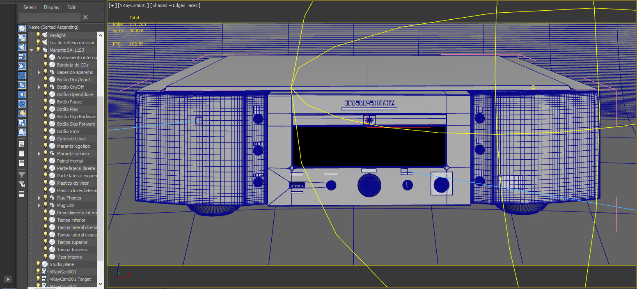The image size is (637, 289).
Task: Collapse the Marantz SA-11S3 group
Action: pyautogui.click(x=32, y=50)
